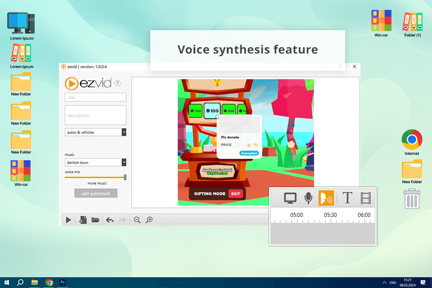432x288 pixels.
Task: Select the Folder (1) desktop icon
Action: click(x=413, y=24)
